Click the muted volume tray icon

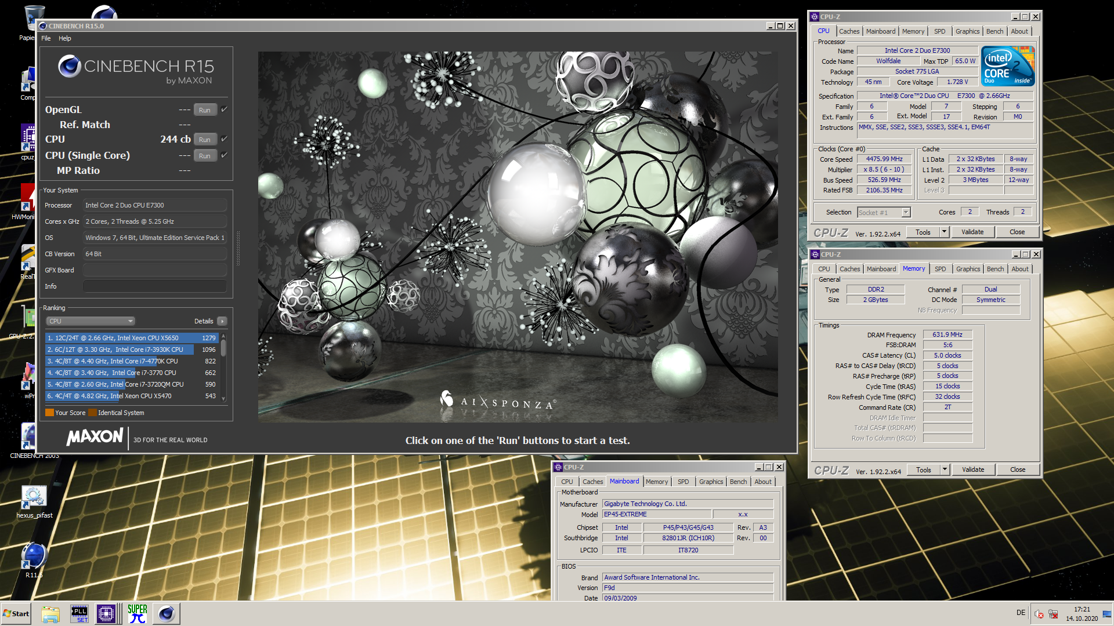[x=1039, y=614]
